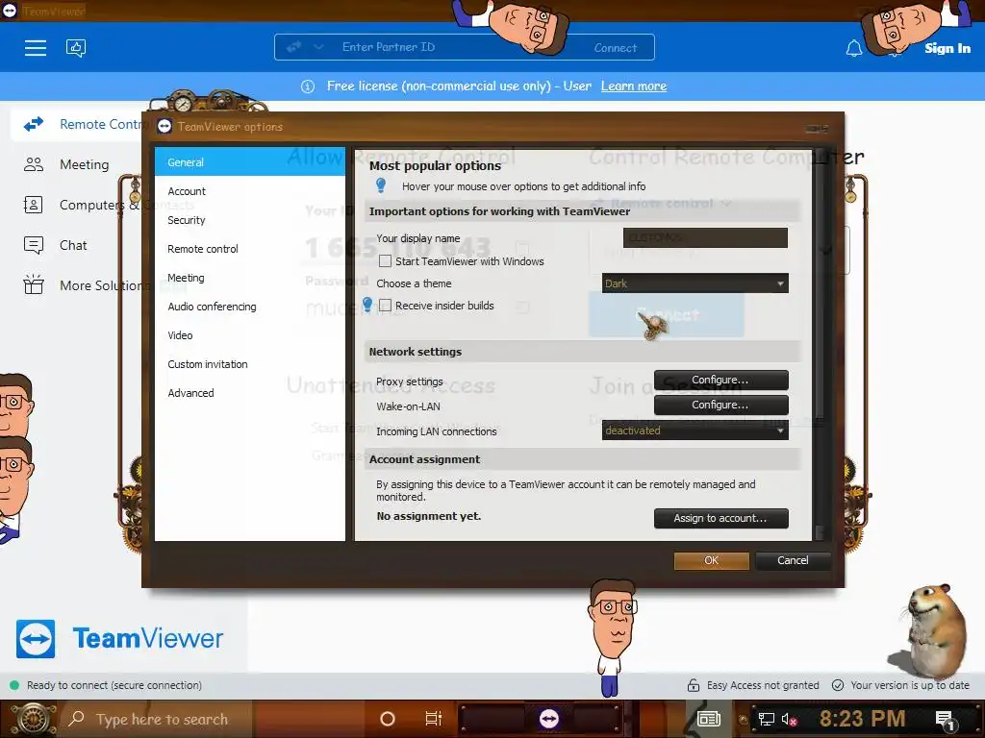Click the news widget icon on the taskbar

pos(709,719)
